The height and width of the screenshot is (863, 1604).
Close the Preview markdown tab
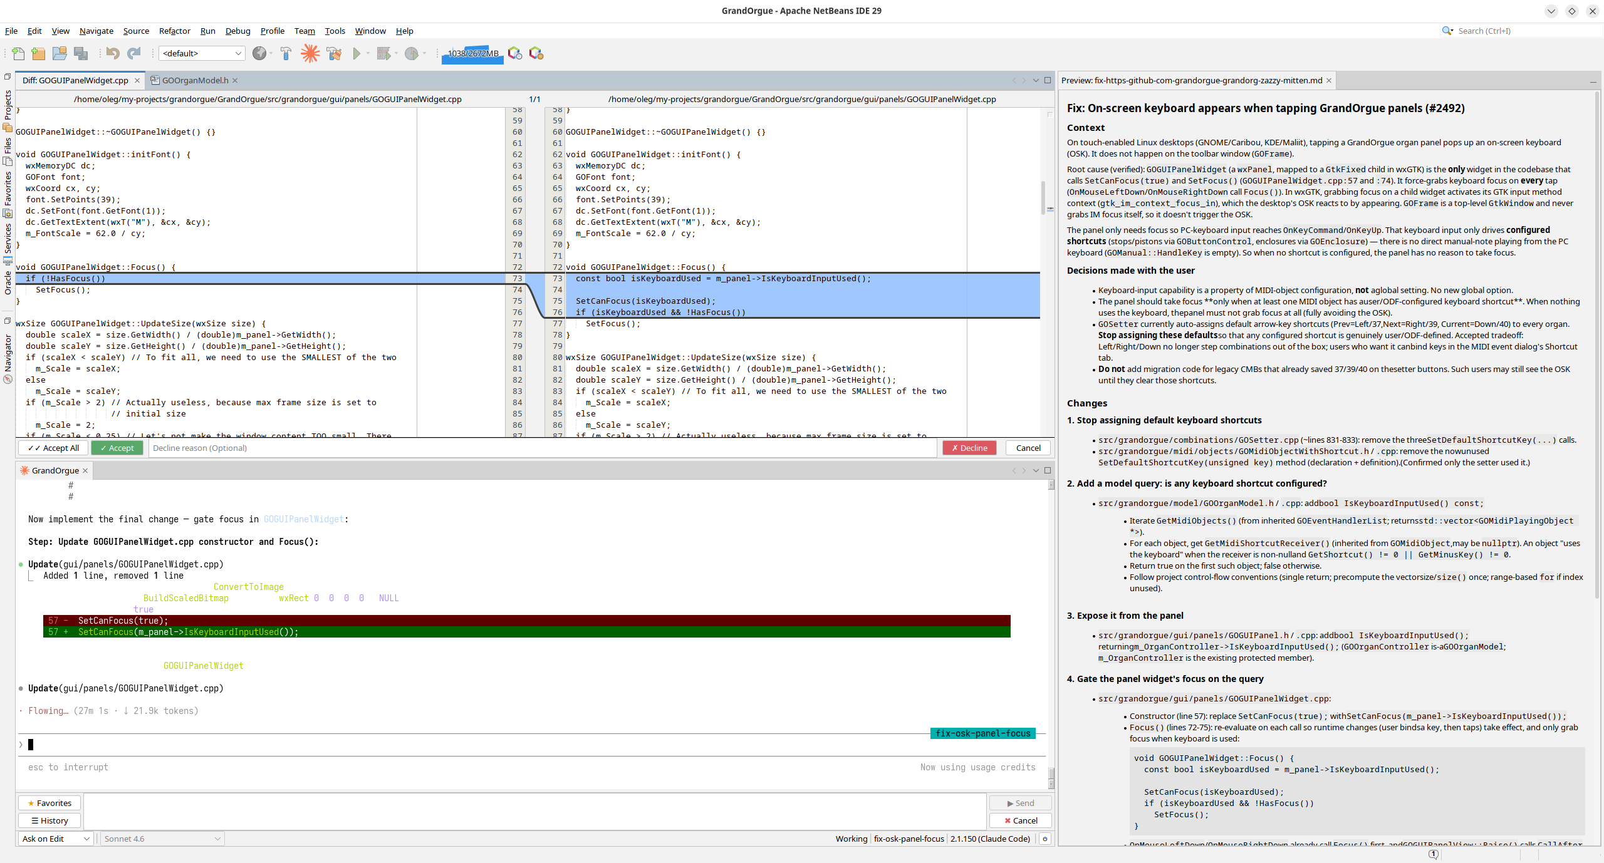click(x=1328, y=81)
